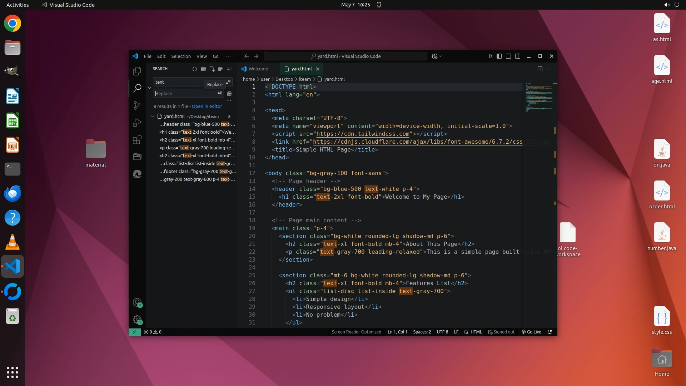Open the Copilot dropdown arrow in title bar
Viewport: 686px width, 386px height.
441,56
